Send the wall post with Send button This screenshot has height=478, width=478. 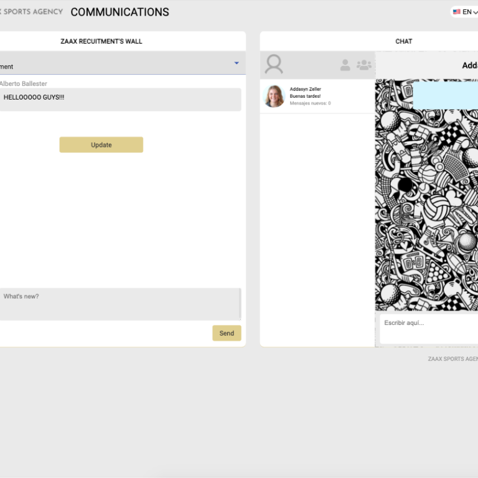(x=227, y=333)
